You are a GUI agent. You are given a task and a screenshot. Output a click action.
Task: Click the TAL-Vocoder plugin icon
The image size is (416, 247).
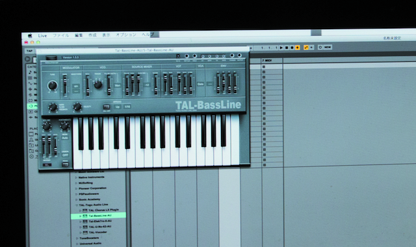85,233
